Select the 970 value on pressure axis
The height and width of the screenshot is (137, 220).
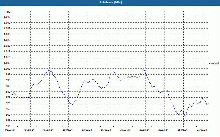click(8, 103)
